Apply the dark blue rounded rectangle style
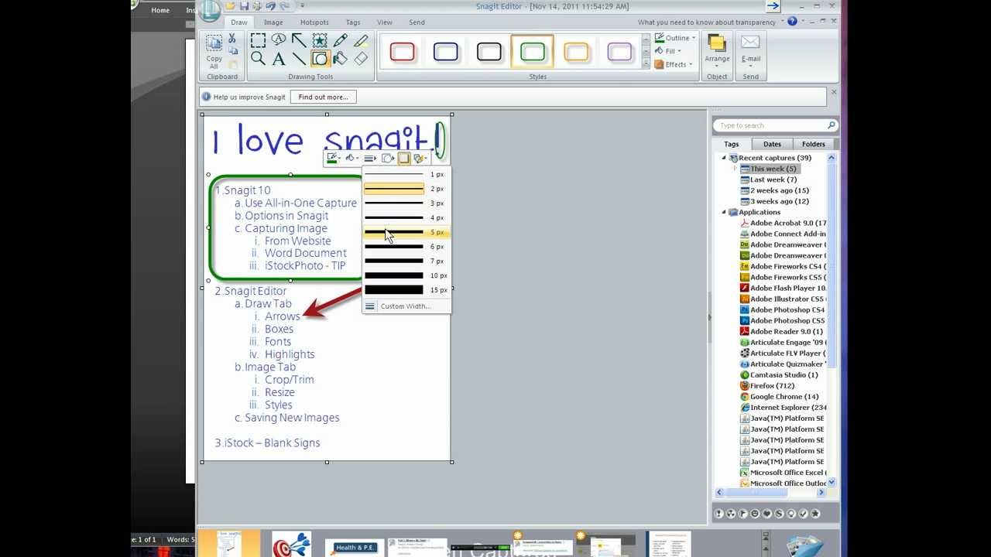The width and height of the screenshot is (991, 557). coord(445,52)
